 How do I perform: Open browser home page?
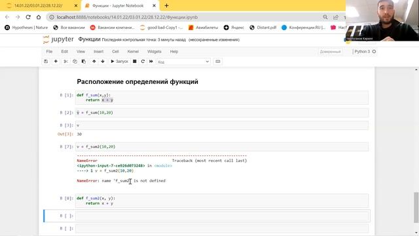click(39, 17)
